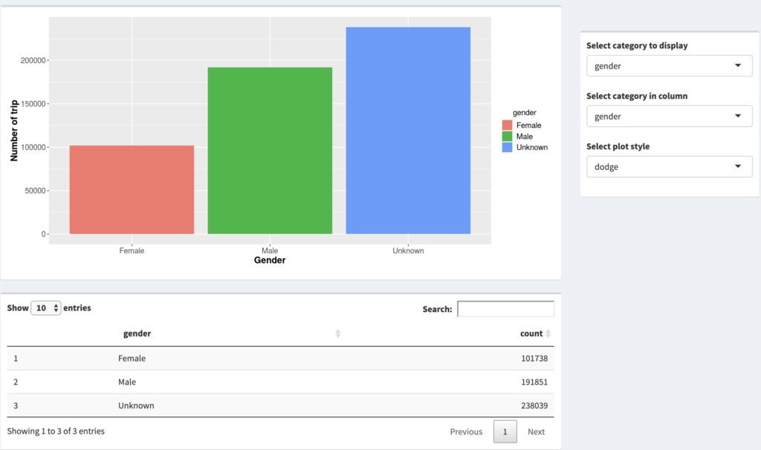Select the Unknown cell in table
This screenshot has width=761, height=450.
pos(136,405)
